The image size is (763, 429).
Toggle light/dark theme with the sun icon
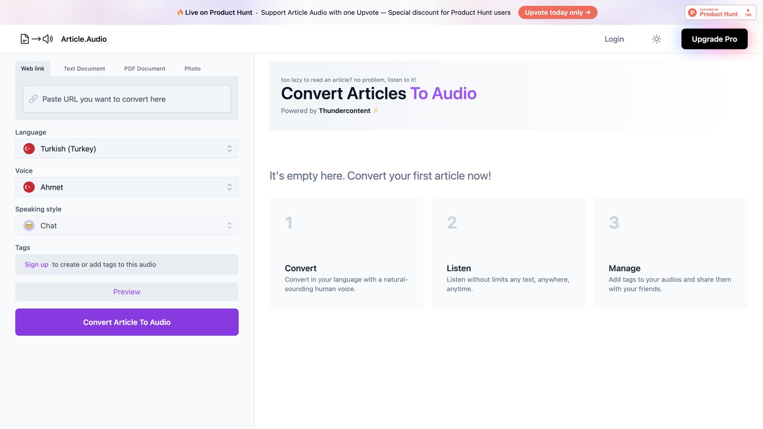click(x=656, y=39)
